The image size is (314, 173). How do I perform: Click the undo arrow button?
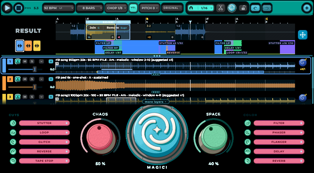click(x=255, y=8)
